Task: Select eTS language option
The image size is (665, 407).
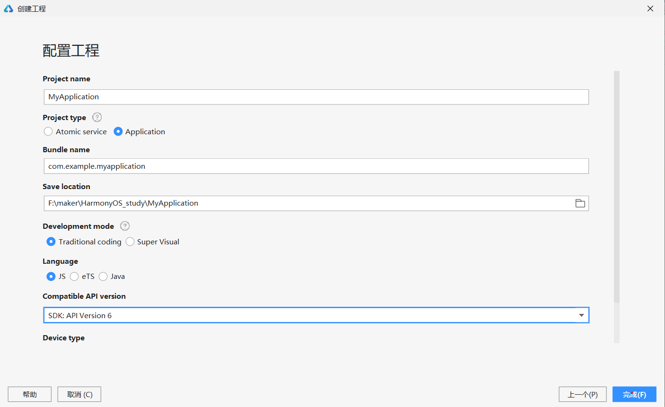Action: (x=82, y=277)
